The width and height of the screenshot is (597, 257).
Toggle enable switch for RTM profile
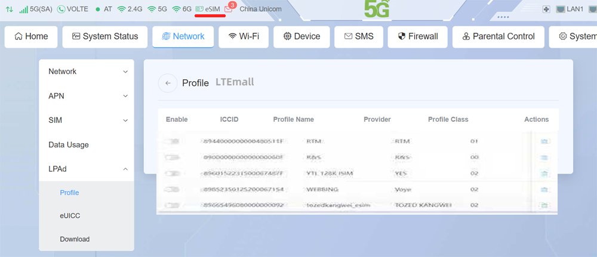pos(173,141)
